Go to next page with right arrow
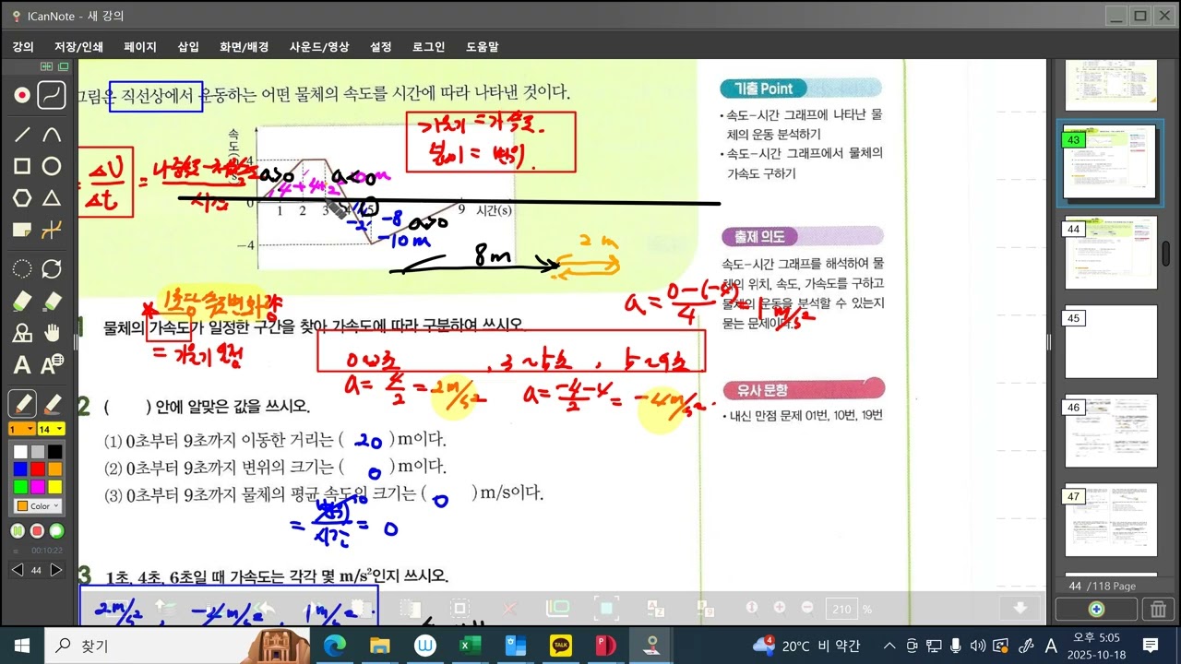The image size is (1181, 664). point(56,570)
